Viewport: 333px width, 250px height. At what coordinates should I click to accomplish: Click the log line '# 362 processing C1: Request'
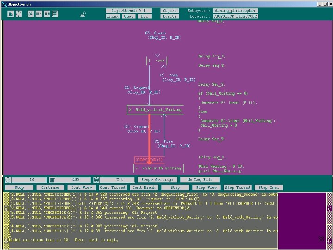pyautogui.click(x=83, y=212)
